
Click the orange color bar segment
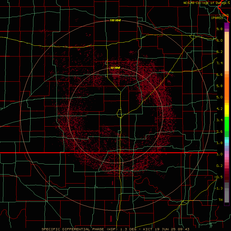[227, 89]
